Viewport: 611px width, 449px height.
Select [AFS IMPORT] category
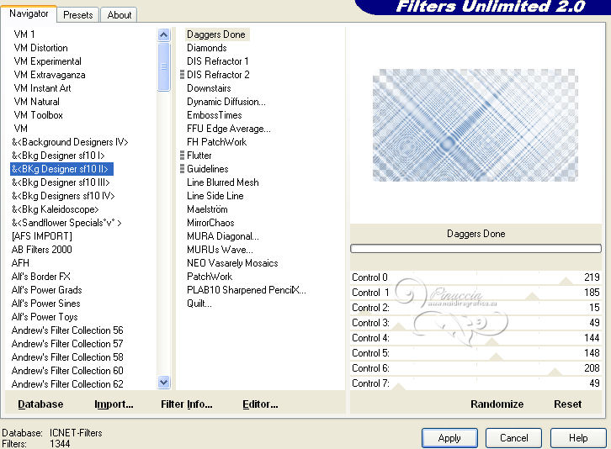[x=42, y=236]
